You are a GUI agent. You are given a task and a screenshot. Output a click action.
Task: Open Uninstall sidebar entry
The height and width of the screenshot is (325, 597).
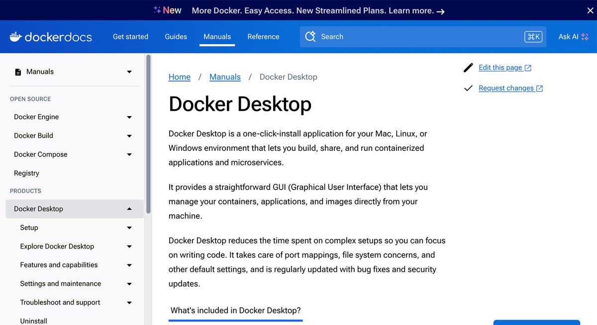click(x=34, y=321)
